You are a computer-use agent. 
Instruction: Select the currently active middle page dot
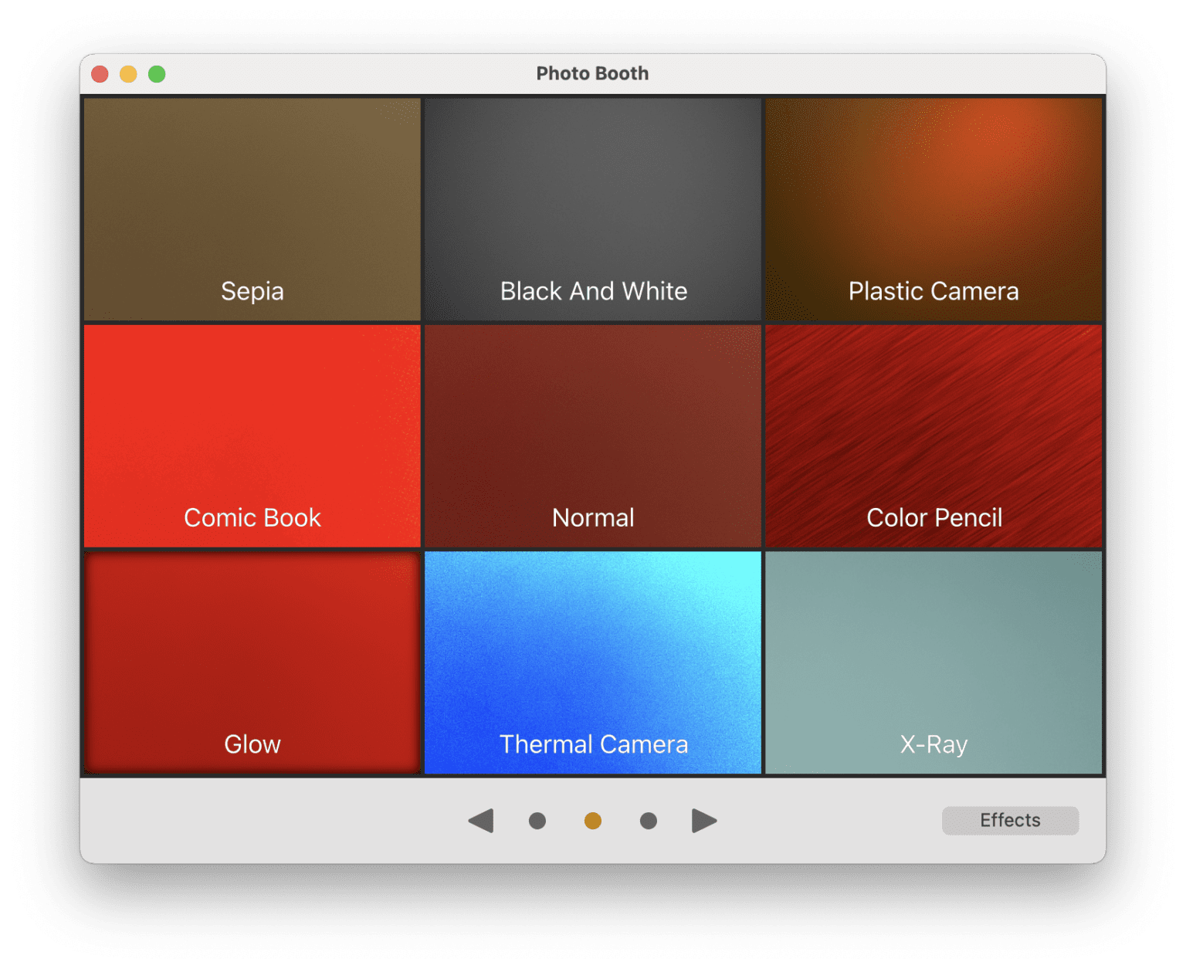coord(593,821)
